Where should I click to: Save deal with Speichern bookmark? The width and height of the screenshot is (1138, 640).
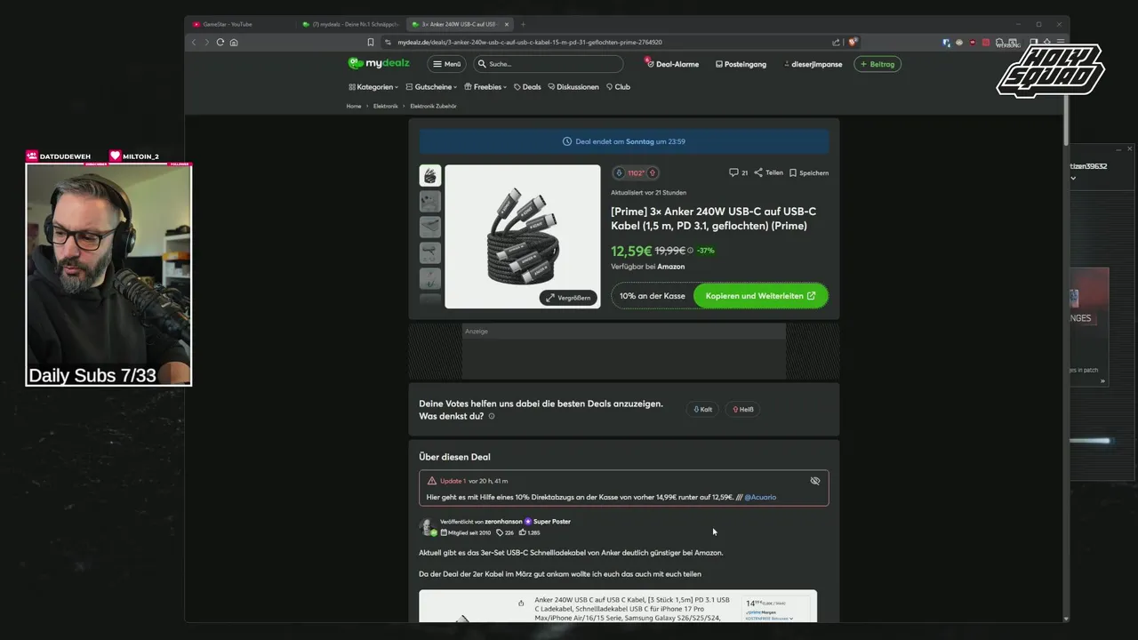pos(809,172)
